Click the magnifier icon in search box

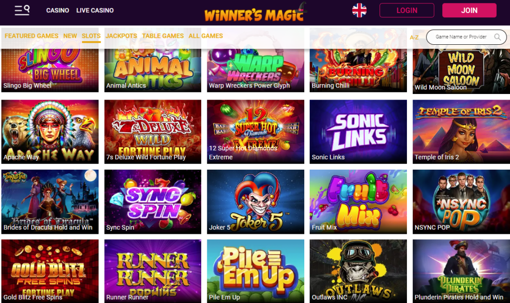tap(498, 37)
